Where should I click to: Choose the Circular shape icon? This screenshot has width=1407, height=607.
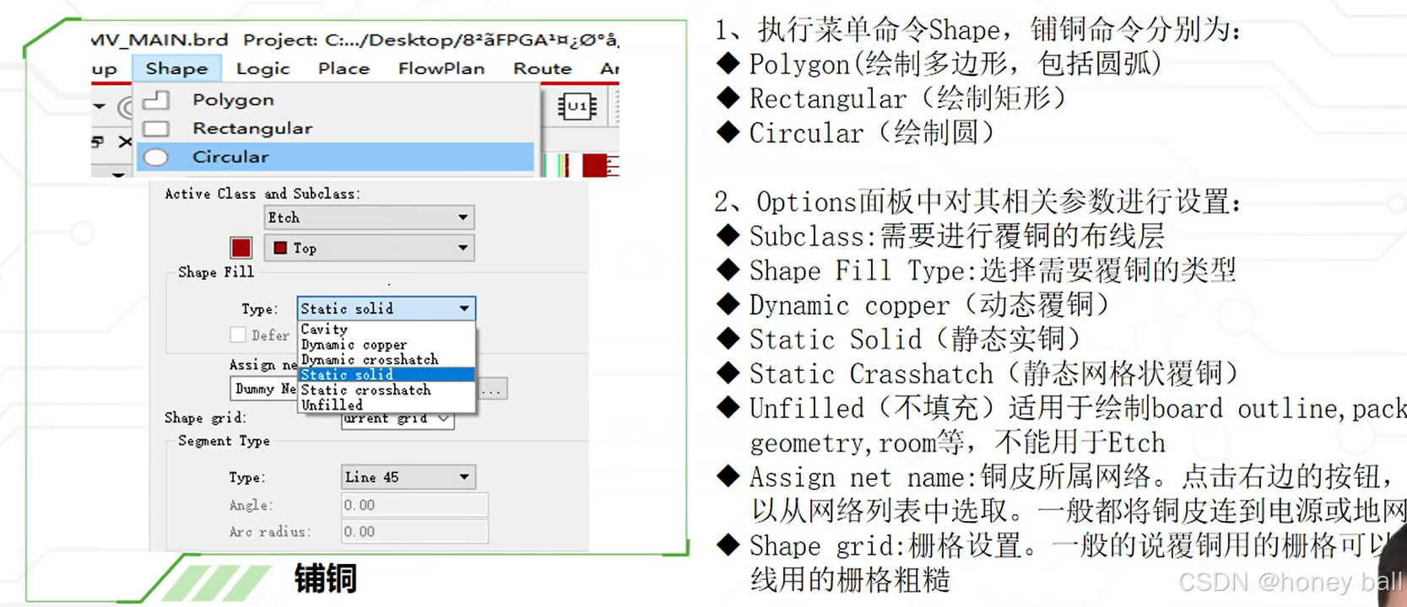click(156, 158)
